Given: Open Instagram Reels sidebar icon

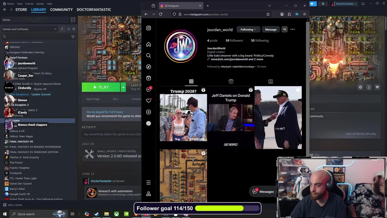Looking at the screenshot, I should click(x=148, y=78).
